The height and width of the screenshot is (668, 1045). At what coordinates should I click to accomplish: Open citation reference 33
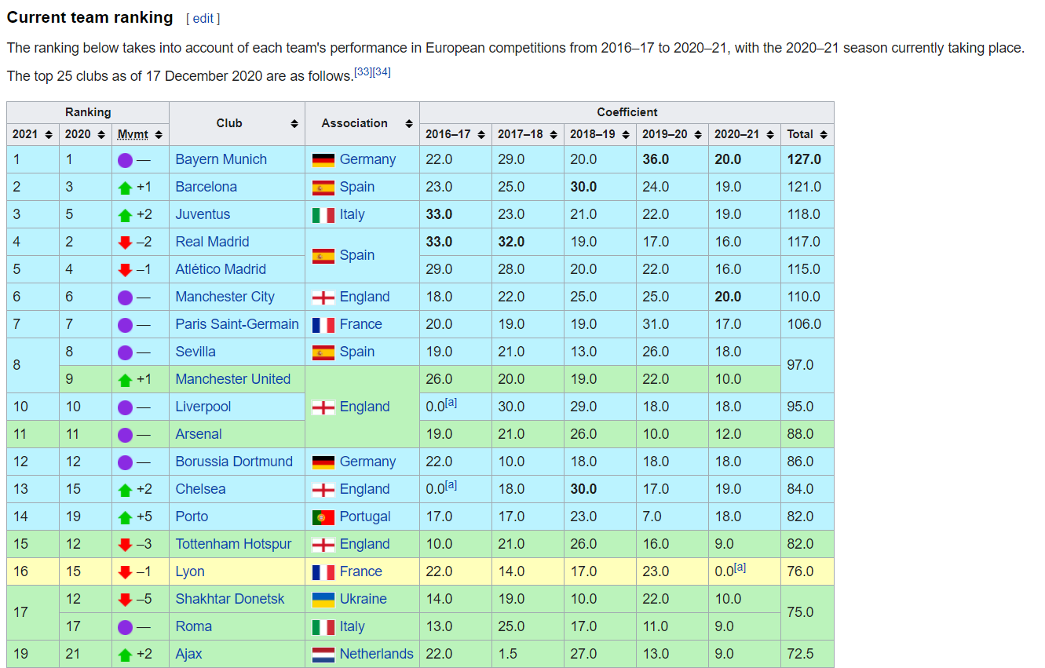click(x=363, y=72)
